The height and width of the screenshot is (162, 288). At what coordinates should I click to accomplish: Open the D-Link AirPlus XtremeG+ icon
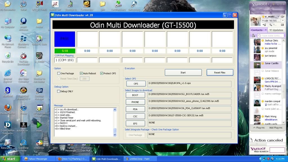8,128
